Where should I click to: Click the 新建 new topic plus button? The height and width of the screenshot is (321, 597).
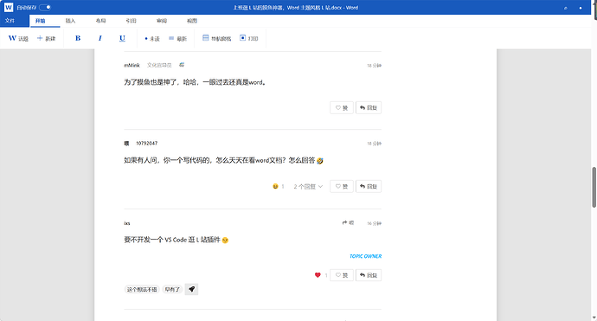click(x=47, y=38)
